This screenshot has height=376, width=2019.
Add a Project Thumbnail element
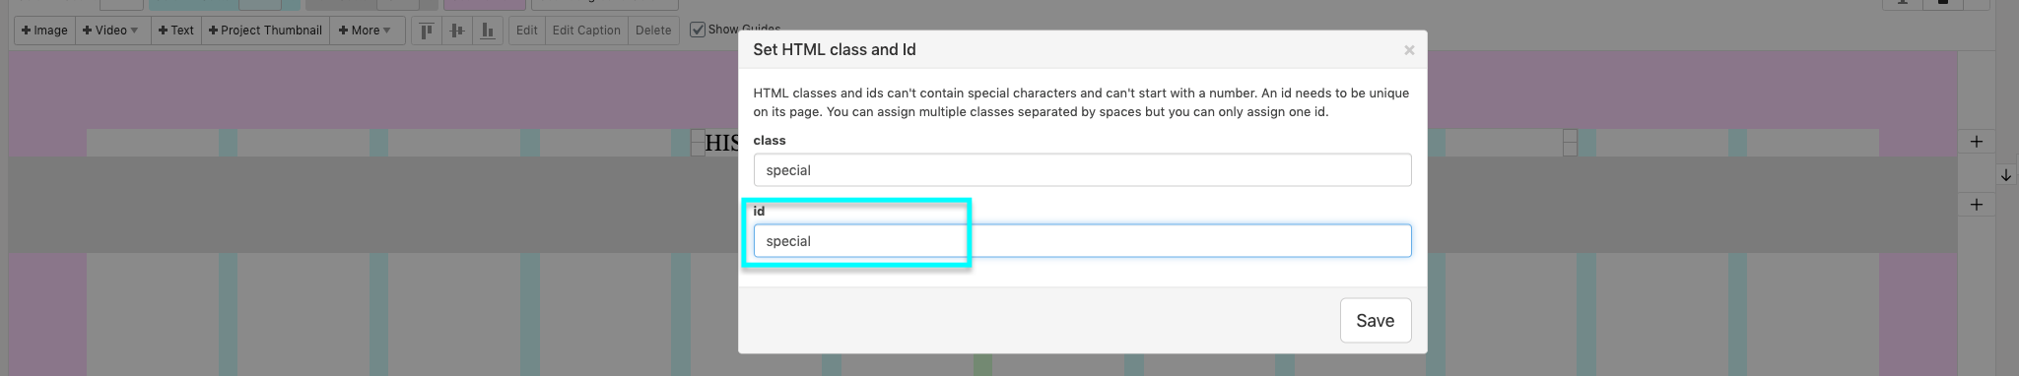coord(266,31)
